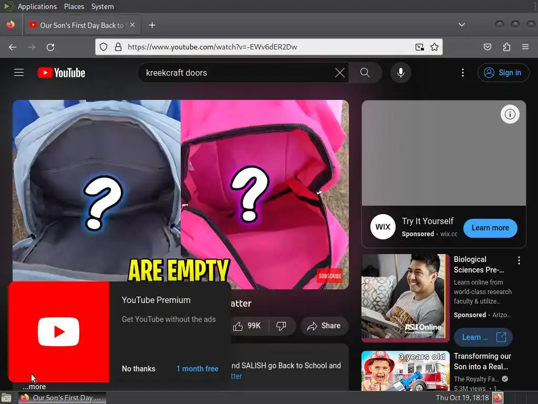Image resolution: width=538 pixels, height=404 pixels.
Task: Start voice search with microphone icon
Action: [400, 73]
